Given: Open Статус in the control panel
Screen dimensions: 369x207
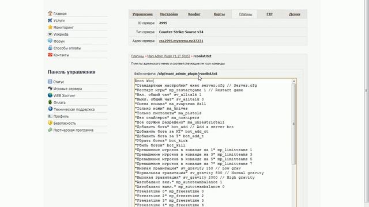Looking at the screenshot, I should coord(59,82).
